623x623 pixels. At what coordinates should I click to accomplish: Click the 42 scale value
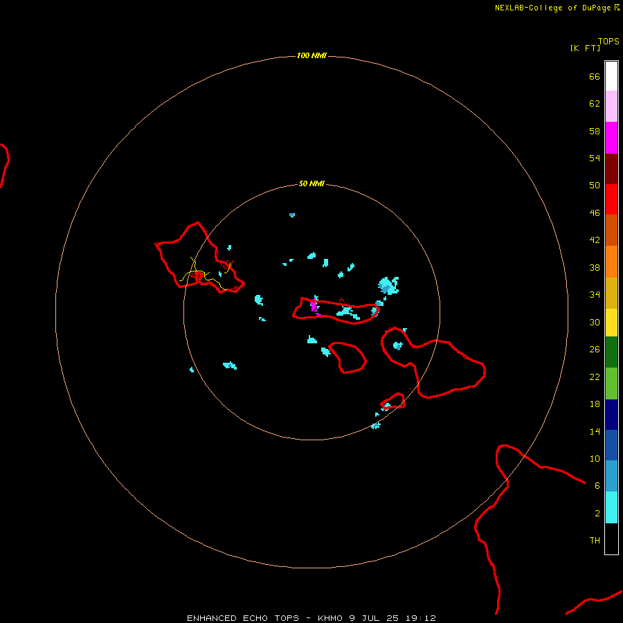click(595, 240)
